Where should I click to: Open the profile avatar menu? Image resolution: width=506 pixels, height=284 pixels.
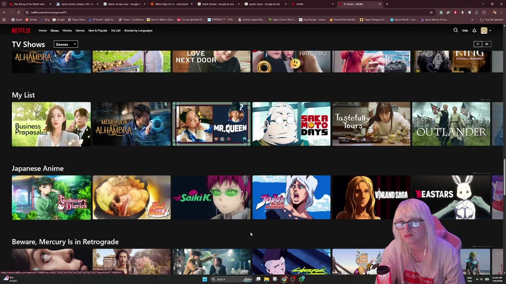tap(486, 30)
